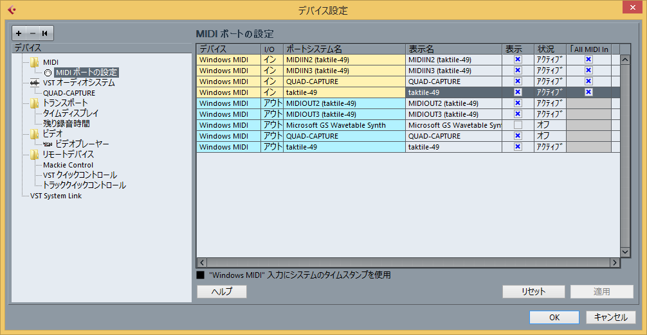
Task: Select QUAD-CAPTURE in the device tree
Action: click(69, 93)
